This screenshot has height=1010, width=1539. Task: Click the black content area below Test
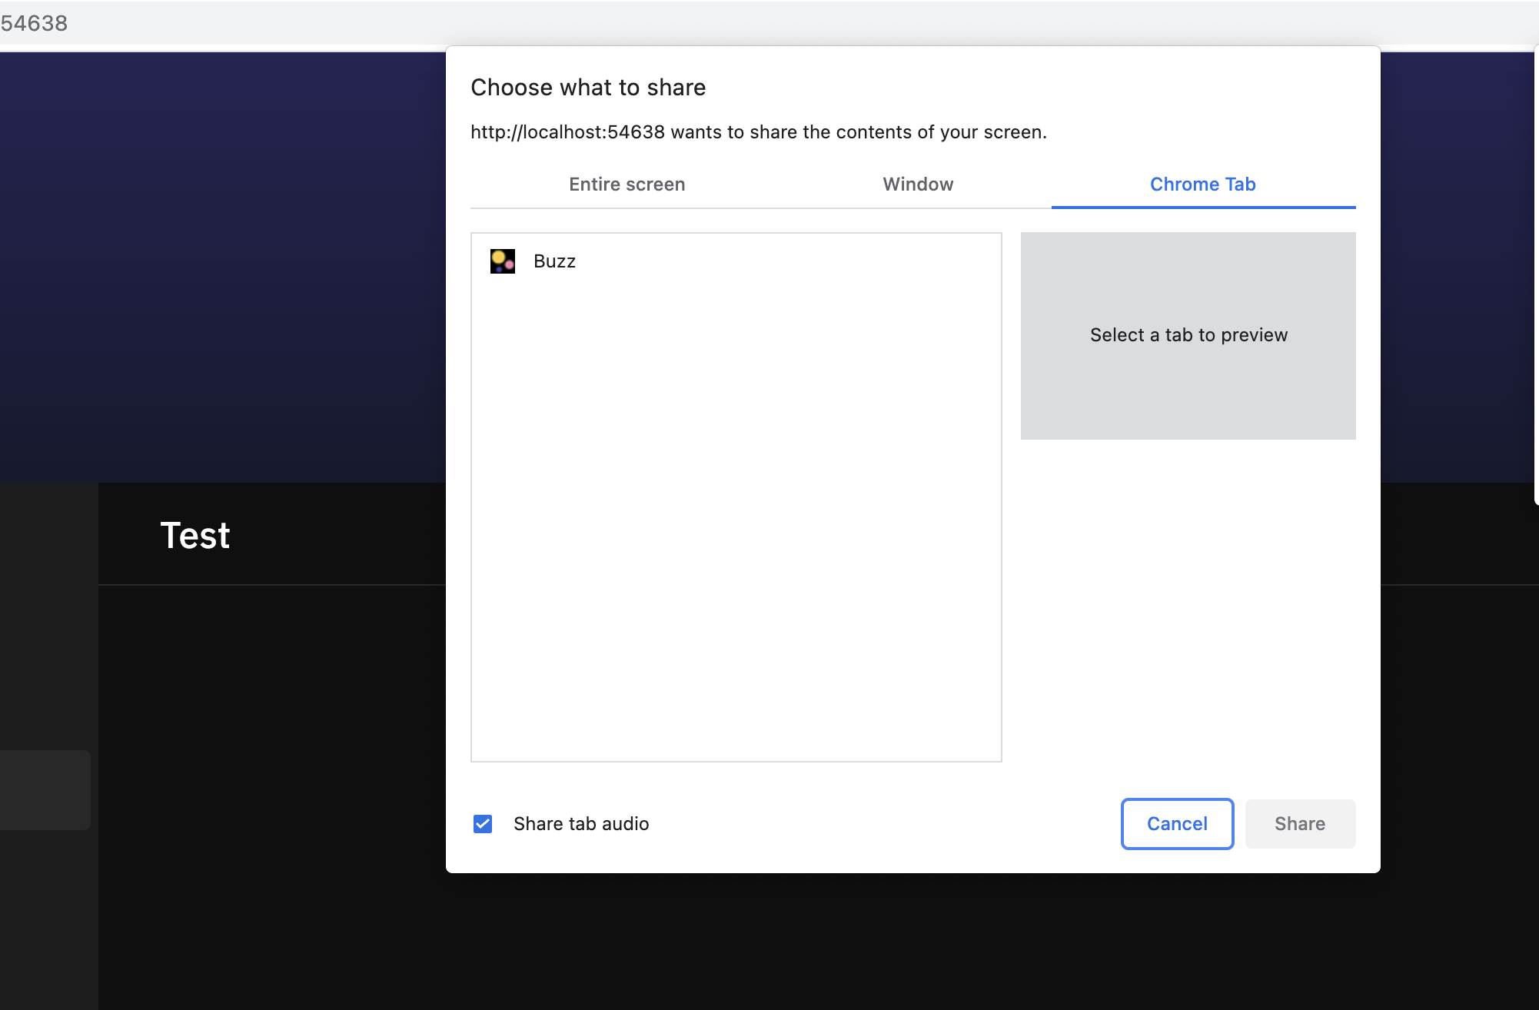pos(269,769)
